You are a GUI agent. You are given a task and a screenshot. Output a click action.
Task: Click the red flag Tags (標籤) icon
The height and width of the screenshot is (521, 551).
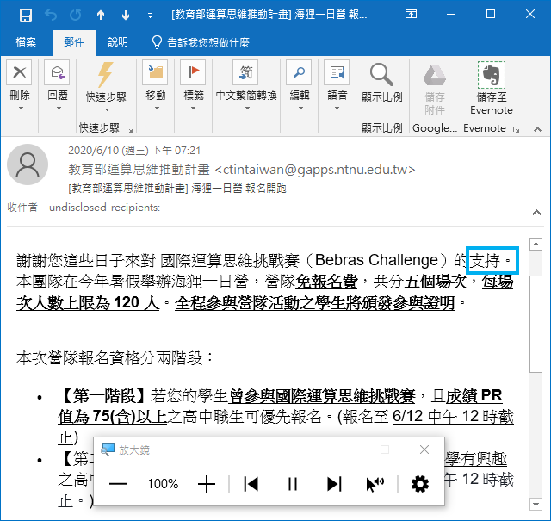[x=193, y=73]
